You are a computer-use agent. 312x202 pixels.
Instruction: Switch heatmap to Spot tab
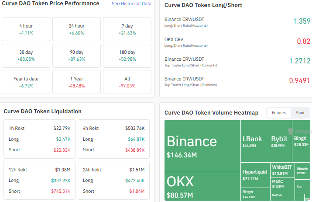(x=300, y=113)
